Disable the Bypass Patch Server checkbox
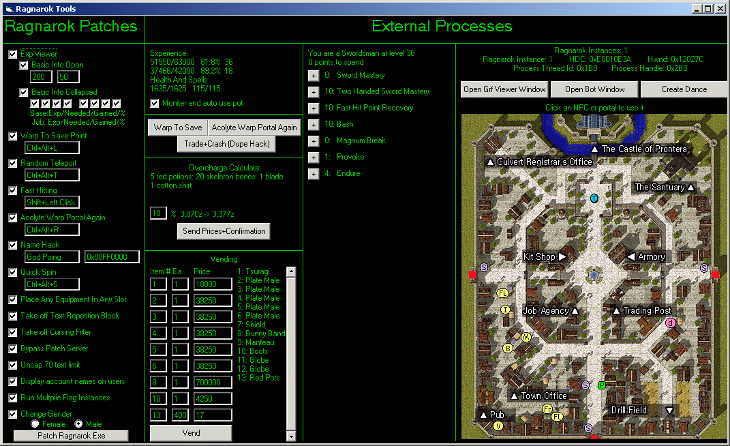 13,348
